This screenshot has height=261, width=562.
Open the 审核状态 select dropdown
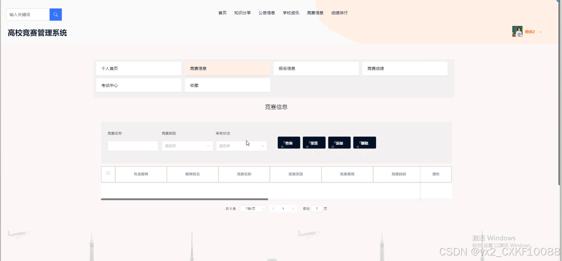(241, 146)
